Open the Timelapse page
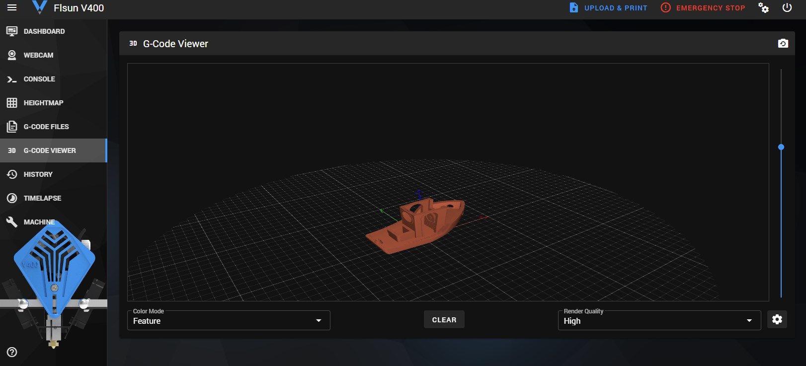 click(53, 198)
